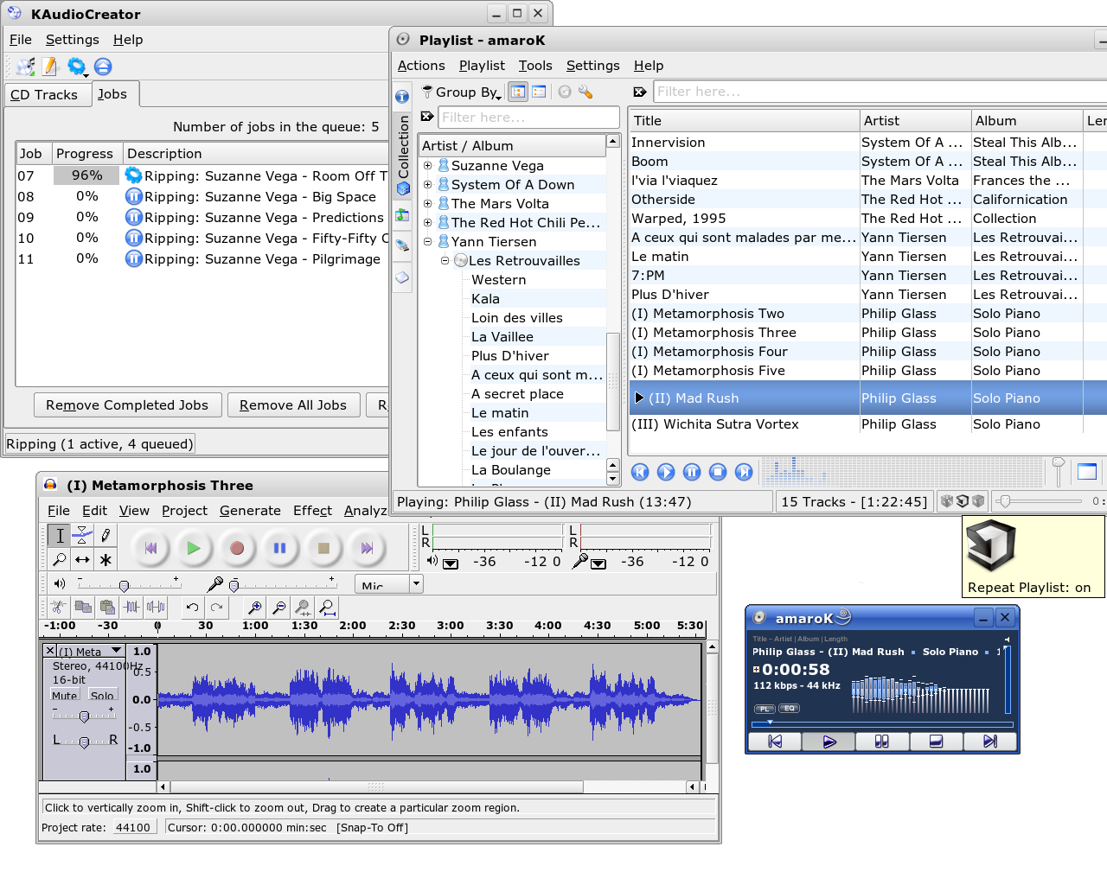This screenshot has width=1107, height=885.
Task: Click Audacity's Skip to End button
Action: click(x=367, y=547)
